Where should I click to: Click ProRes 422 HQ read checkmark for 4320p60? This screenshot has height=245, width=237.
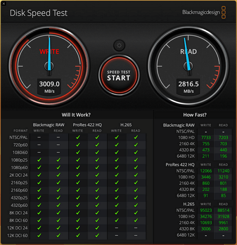(x=97, y=205)
